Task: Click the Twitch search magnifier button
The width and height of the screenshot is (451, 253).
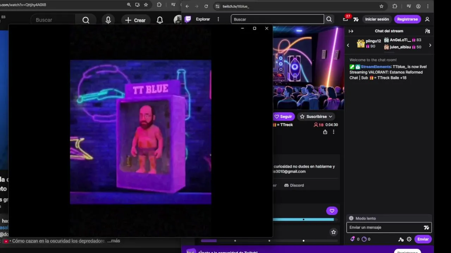Action: tap(329, 19)
